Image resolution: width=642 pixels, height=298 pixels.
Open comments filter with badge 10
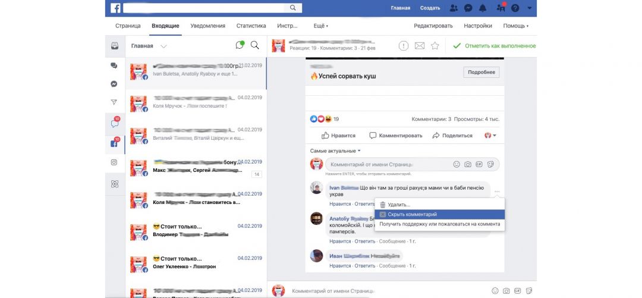click(x=115, y=123)
